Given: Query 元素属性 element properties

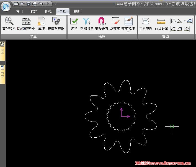Looking at the screenshot, I should (x=146, y=24).
